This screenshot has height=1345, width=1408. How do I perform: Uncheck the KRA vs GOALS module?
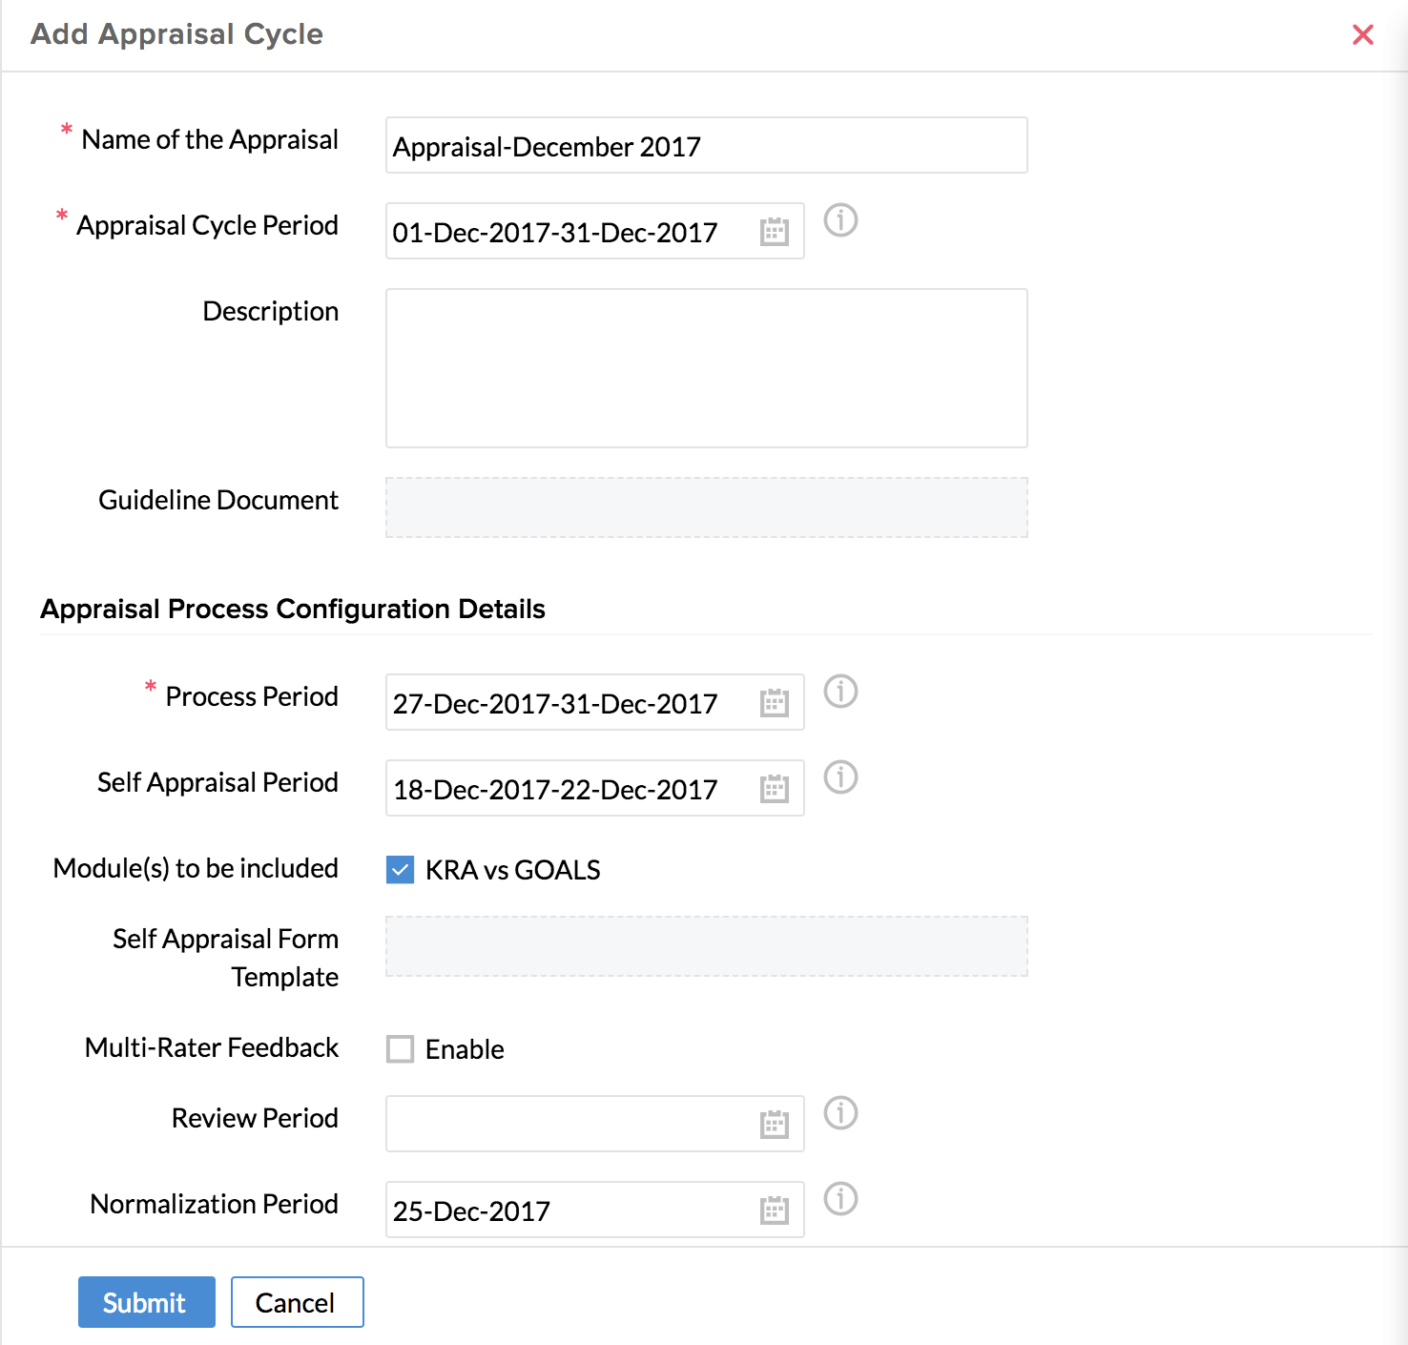pos(400,870)
